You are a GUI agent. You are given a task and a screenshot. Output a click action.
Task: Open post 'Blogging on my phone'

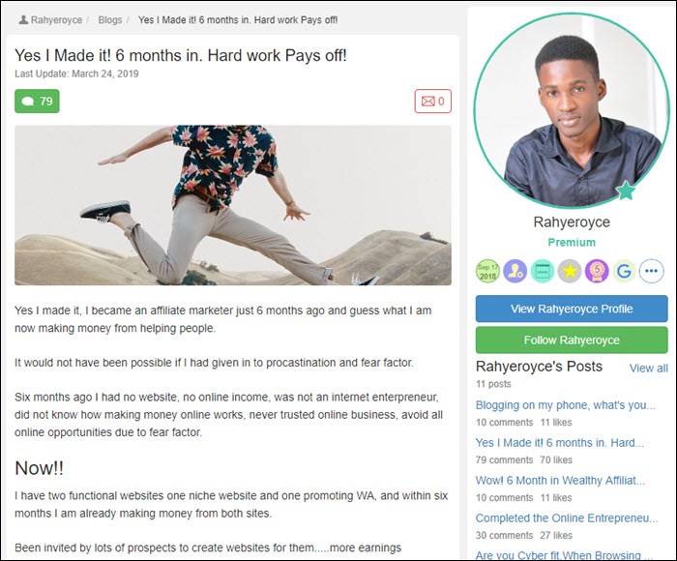[x=565, y=405]
